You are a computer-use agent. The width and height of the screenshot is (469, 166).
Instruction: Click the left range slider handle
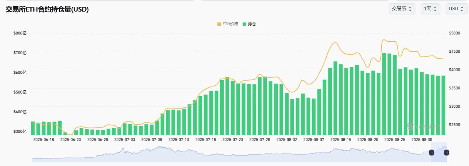[x=432, y=153]
